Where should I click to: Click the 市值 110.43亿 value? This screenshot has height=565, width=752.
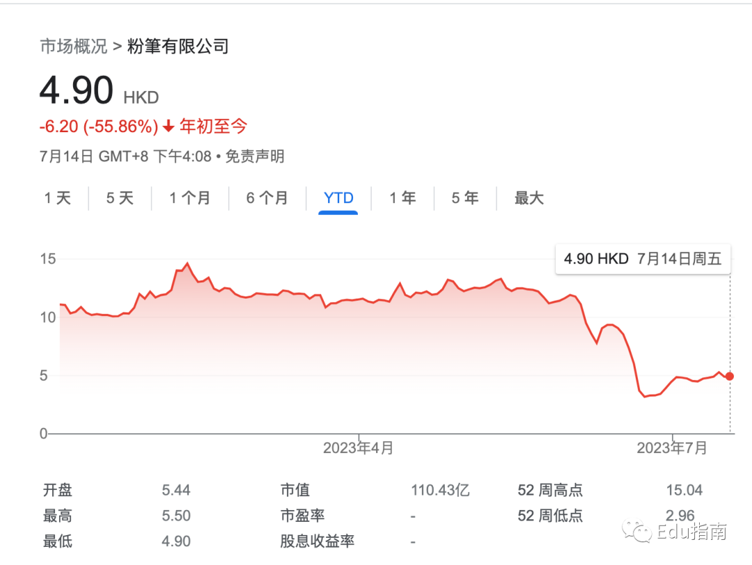(x=440, y=491)
